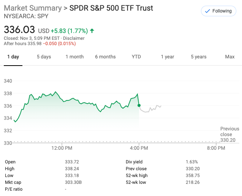The image size is (242, 196).
Task: Select the 1 day tab
Action: (13, 57)
